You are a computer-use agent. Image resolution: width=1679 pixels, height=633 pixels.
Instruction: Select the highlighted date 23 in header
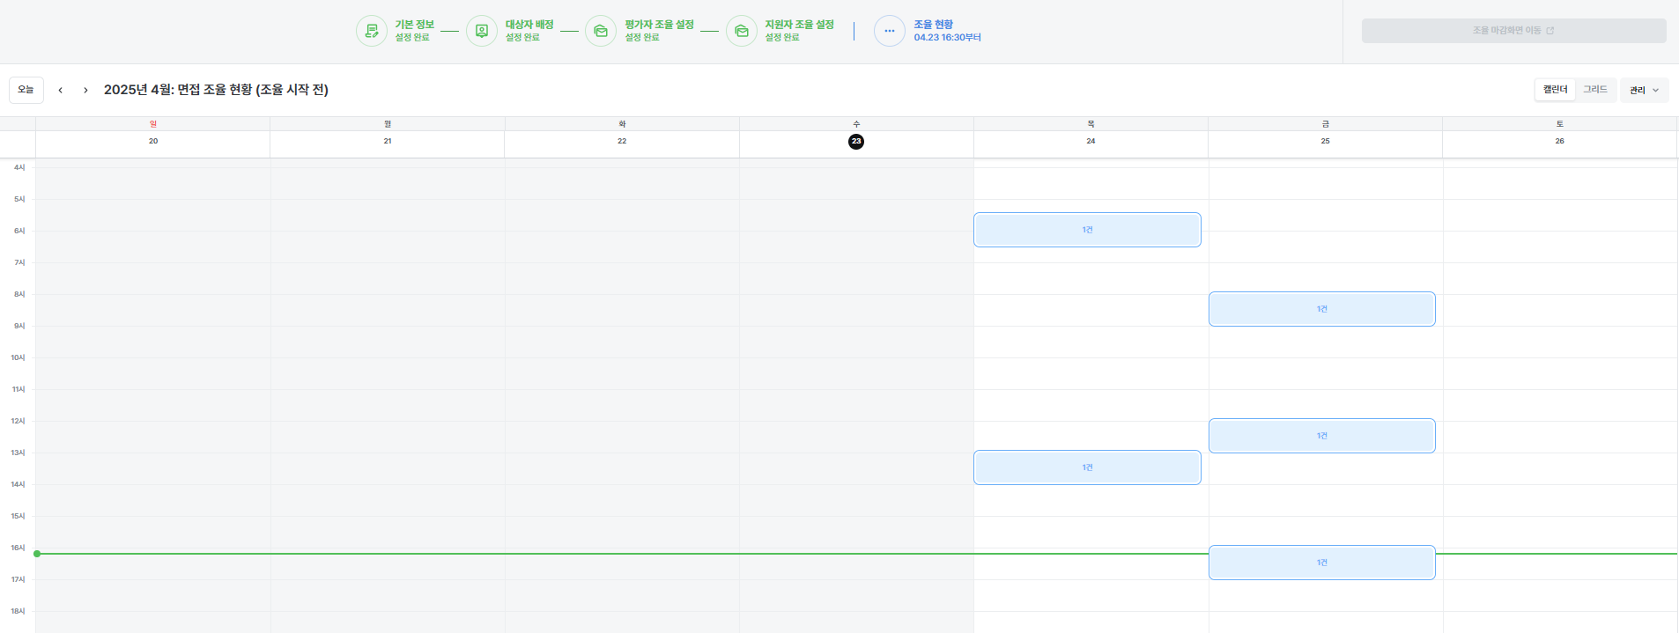(x=855, y=142)
